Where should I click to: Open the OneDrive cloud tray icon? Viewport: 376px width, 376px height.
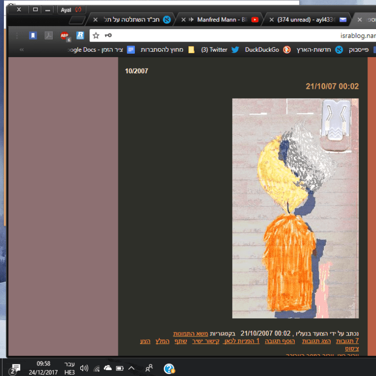108,368
